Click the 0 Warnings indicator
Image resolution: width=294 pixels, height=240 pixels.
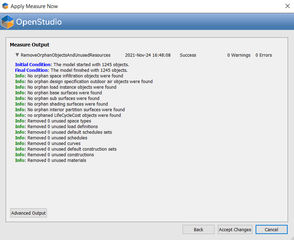pyautogui.click(x=239, y=55)
